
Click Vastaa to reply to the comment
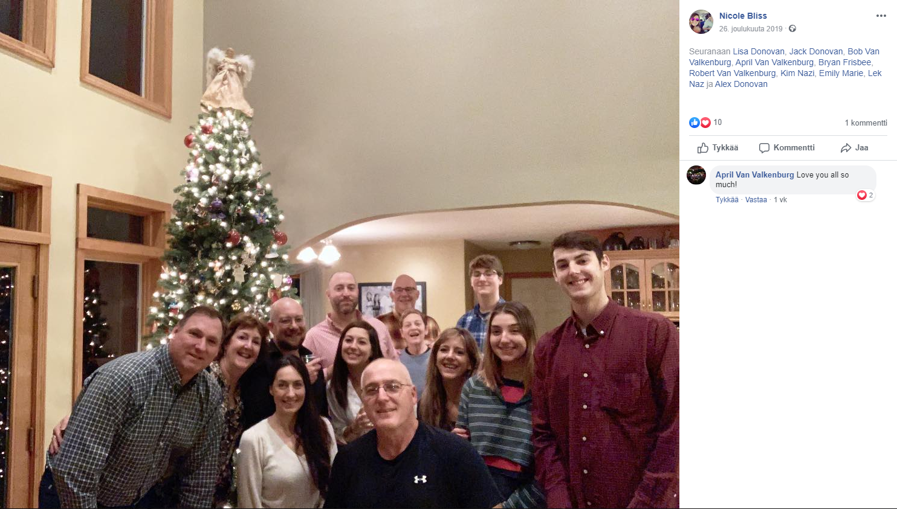[756, 200]
